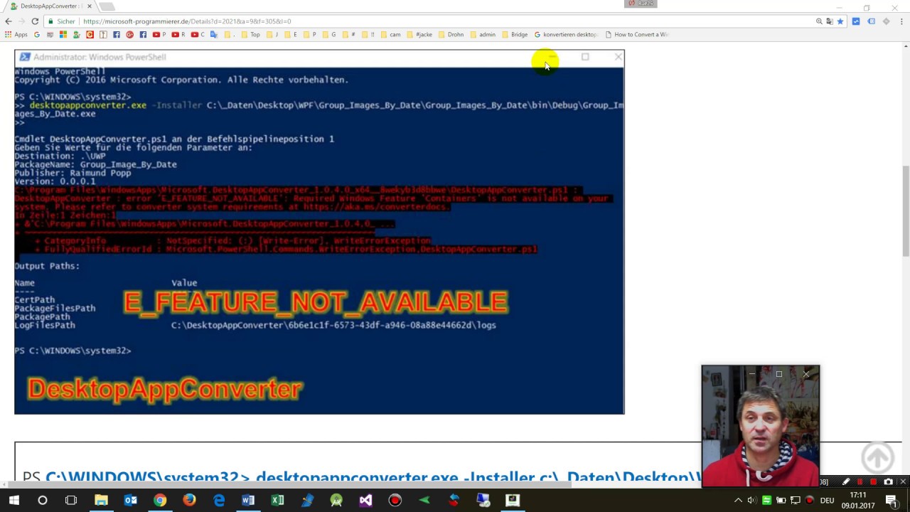Viewport: 910px width, 512px height.
Task: Show hidden system tray icons
Action: 738,501
